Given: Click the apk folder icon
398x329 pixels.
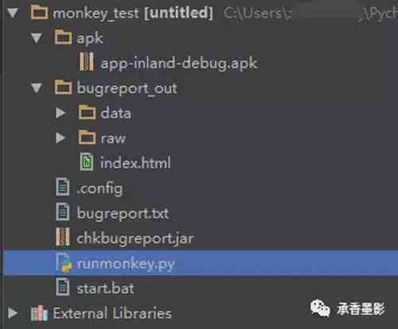Looking at the screenshot, I should [63, 37].
